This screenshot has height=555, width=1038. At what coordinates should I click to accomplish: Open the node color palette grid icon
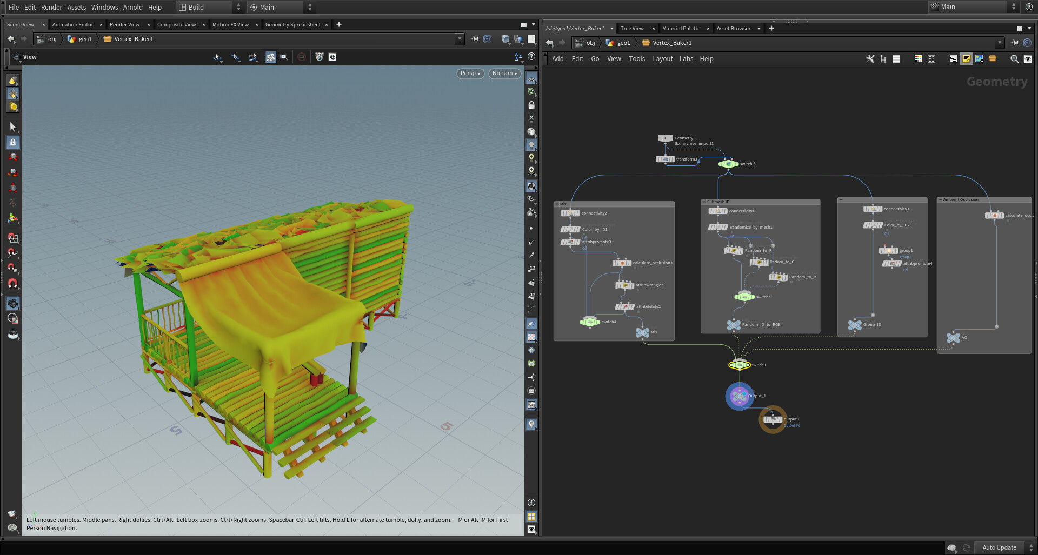[917, 59]
